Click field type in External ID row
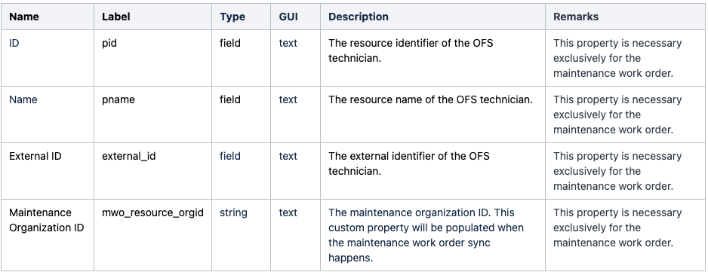 pyautogui.click(x=230, y=157)
